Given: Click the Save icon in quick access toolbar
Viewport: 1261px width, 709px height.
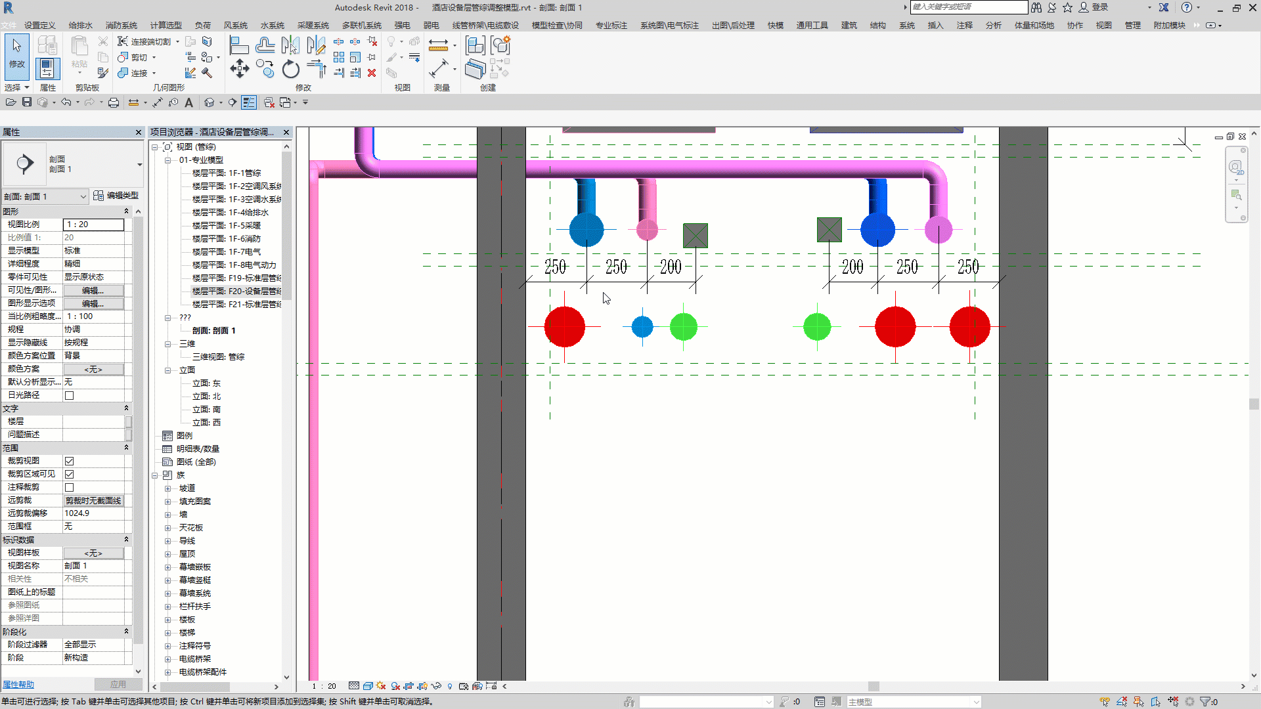Looking at the screenshot, I should point(27,102).
